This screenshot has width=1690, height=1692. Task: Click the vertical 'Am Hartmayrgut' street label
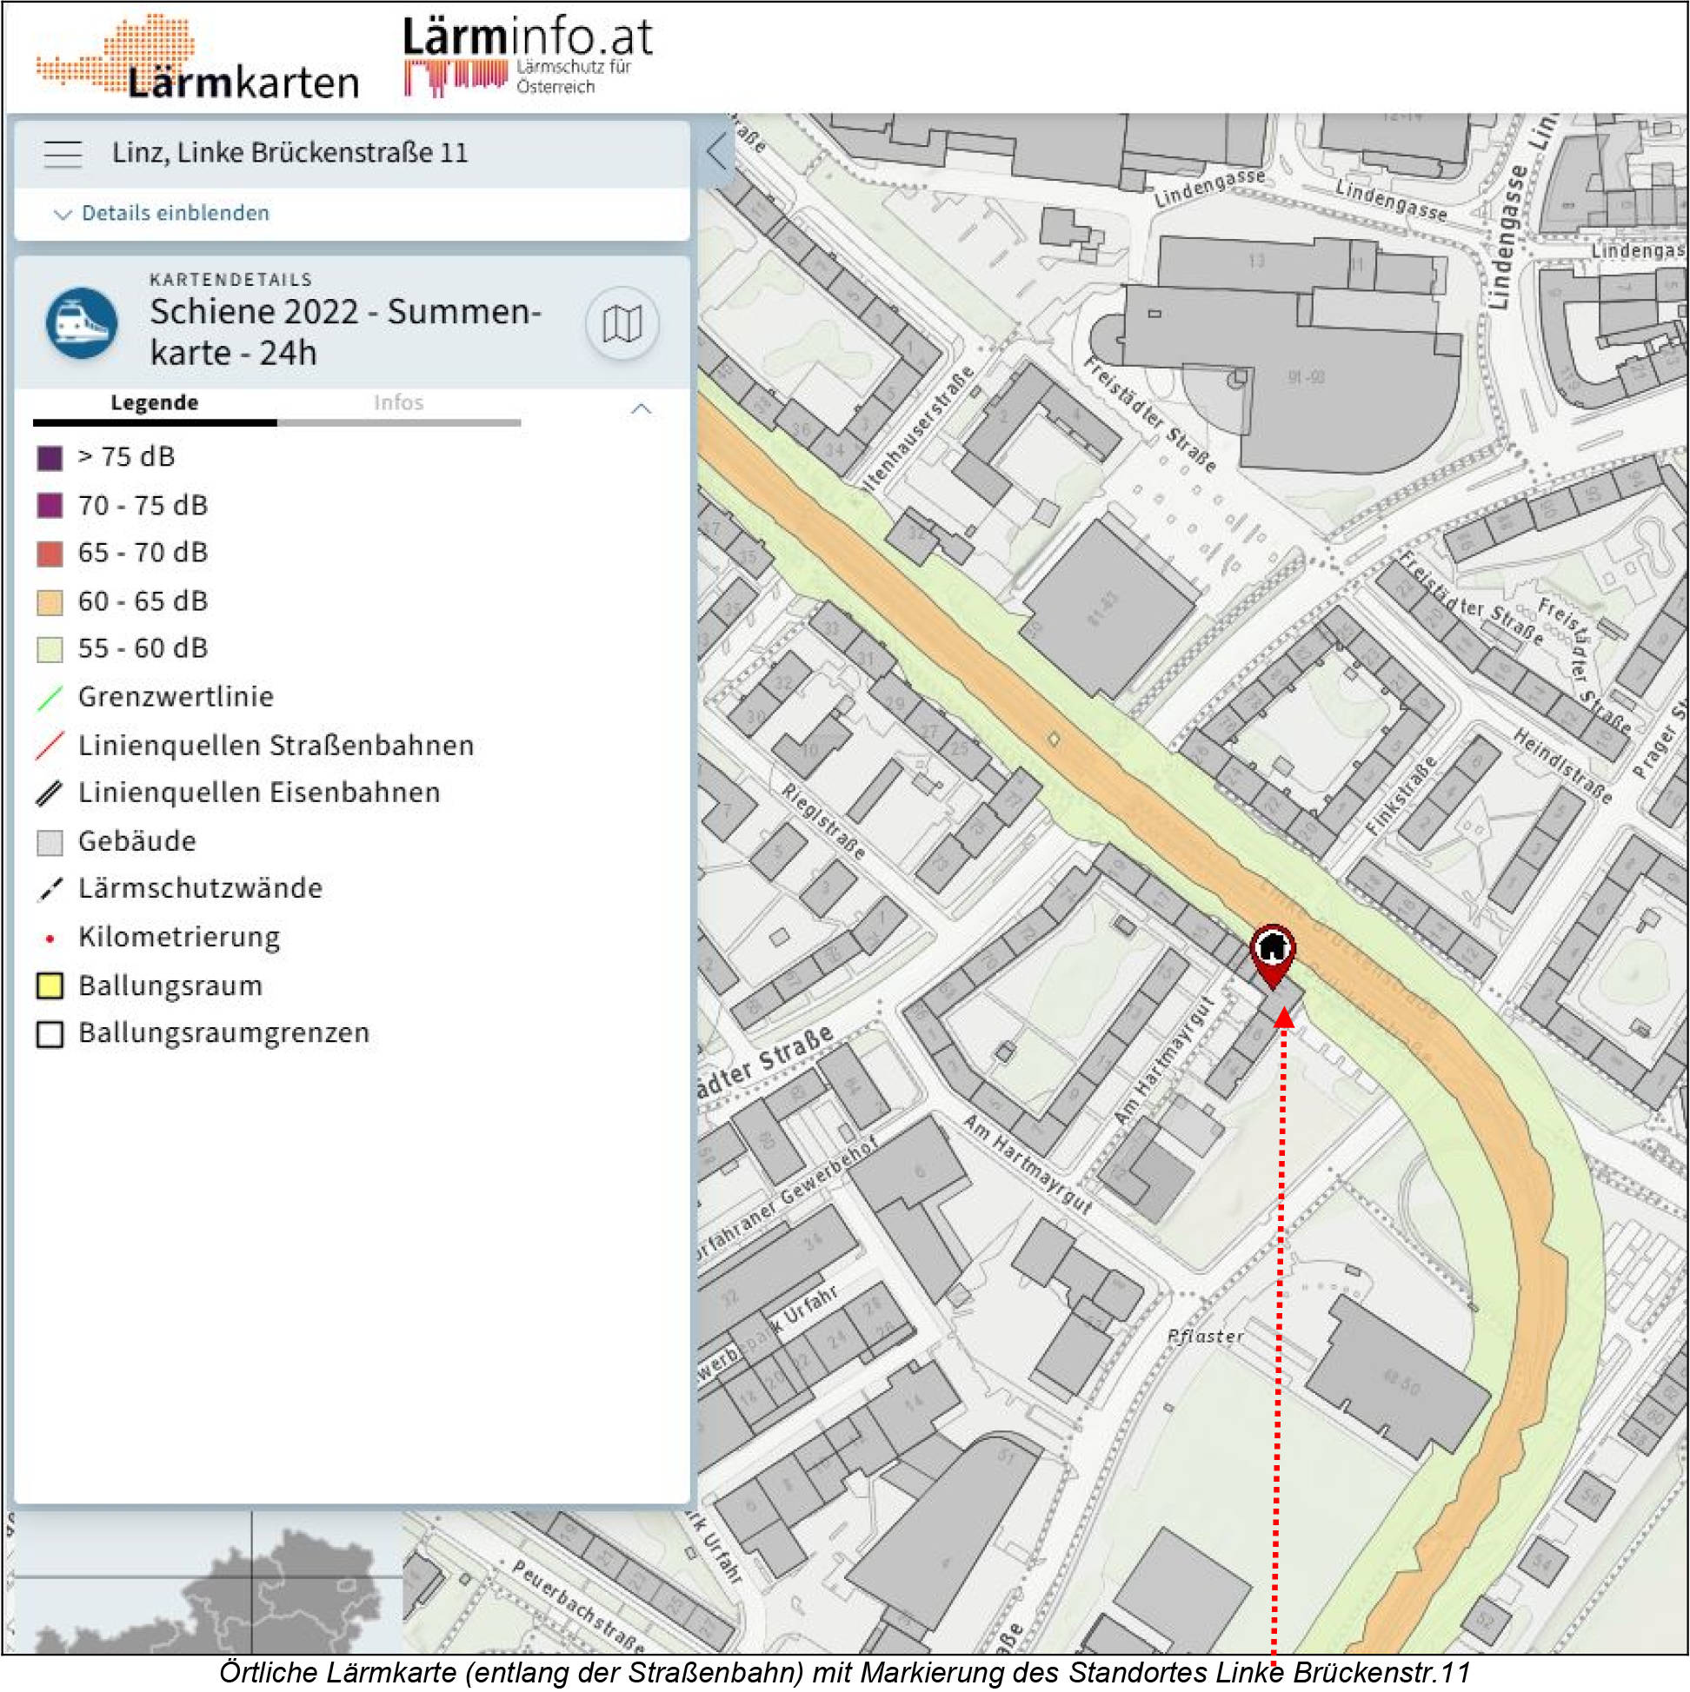coord(1164,1059)
